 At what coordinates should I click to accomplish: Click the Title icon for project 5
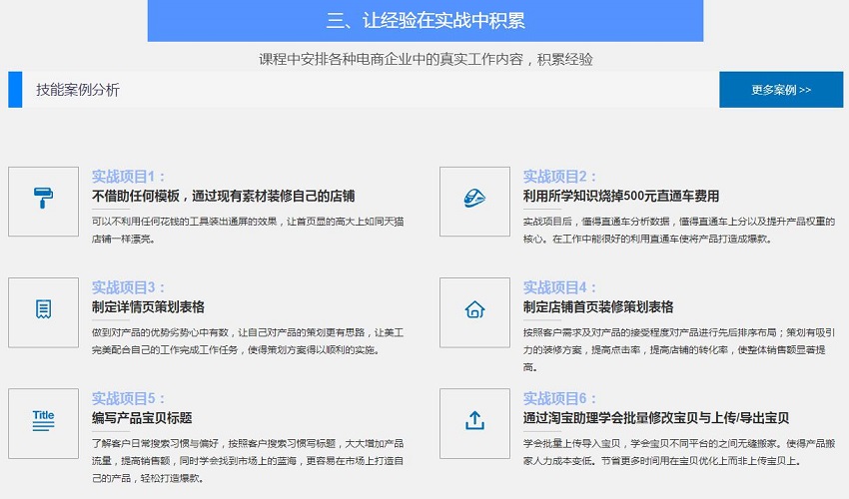(43, 420)
